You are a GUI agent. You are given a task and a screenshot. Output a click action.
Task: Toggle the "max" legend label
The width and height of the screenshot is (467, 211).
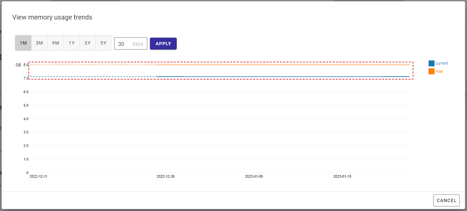439,71
